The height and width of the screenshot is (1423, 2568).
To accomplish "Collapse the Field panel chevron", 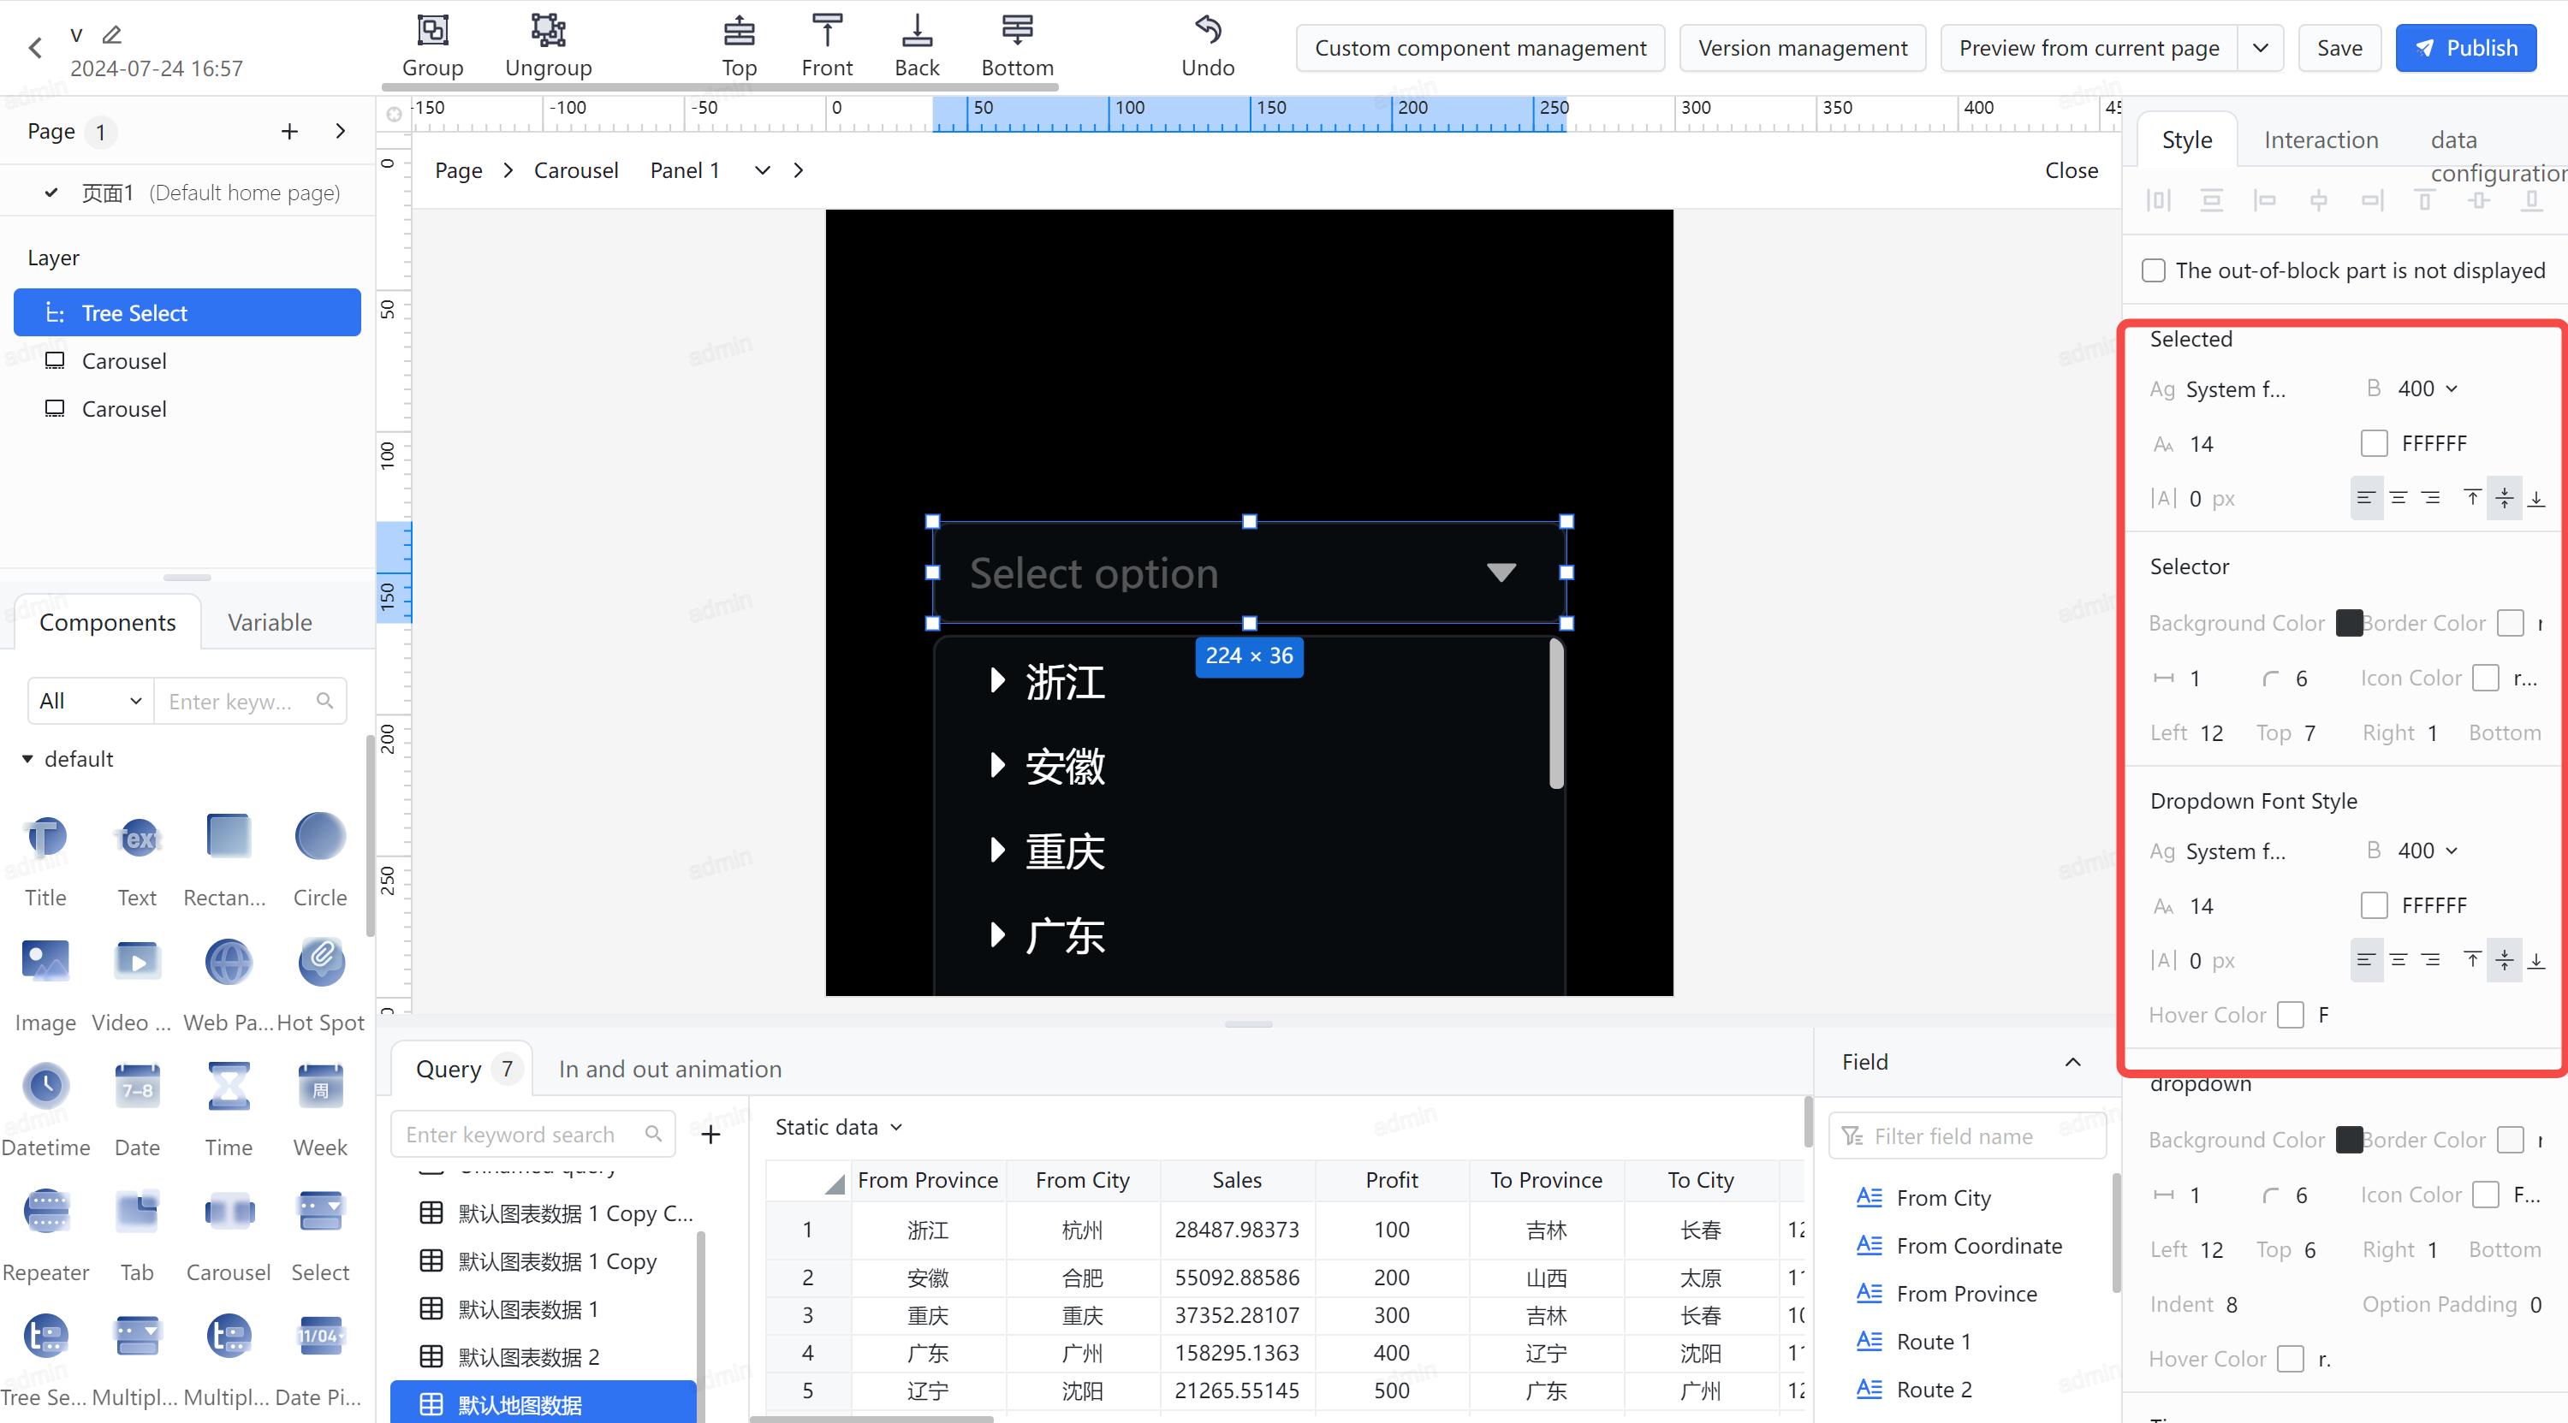I will 2072,1062.
